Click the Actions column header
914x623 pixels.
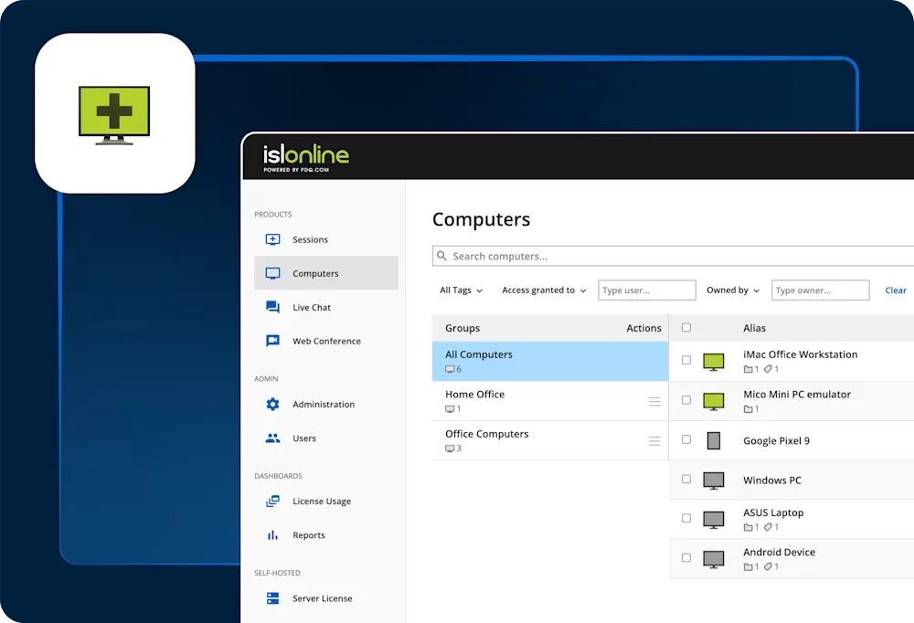(x=643, y=328)
